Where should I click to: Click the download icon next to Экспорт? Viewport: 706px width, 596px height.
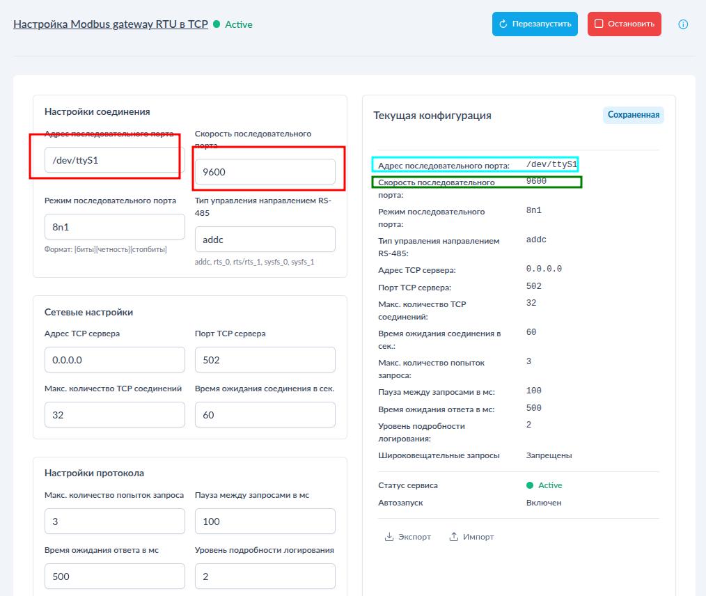[389, 536]
